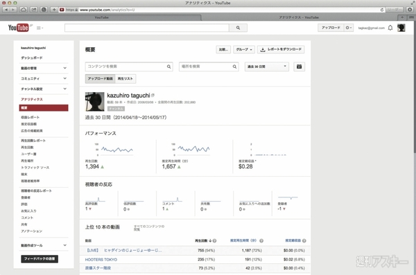Expand the 動画の管理 section

click(x=44, y=68)
